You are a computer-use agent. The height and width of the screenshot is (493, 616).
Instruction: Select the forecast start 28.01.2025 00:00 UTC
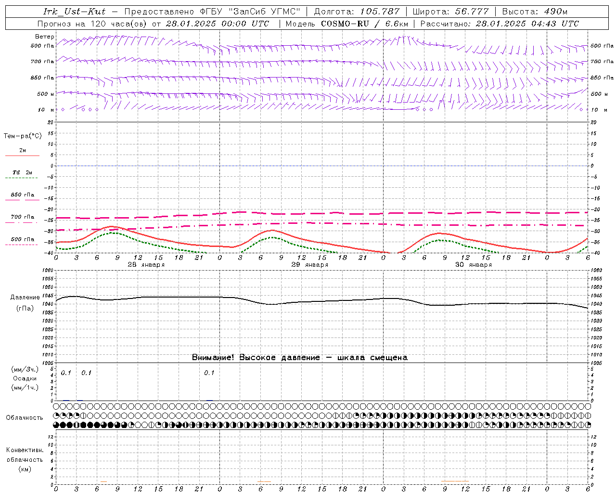click(218, 24)
